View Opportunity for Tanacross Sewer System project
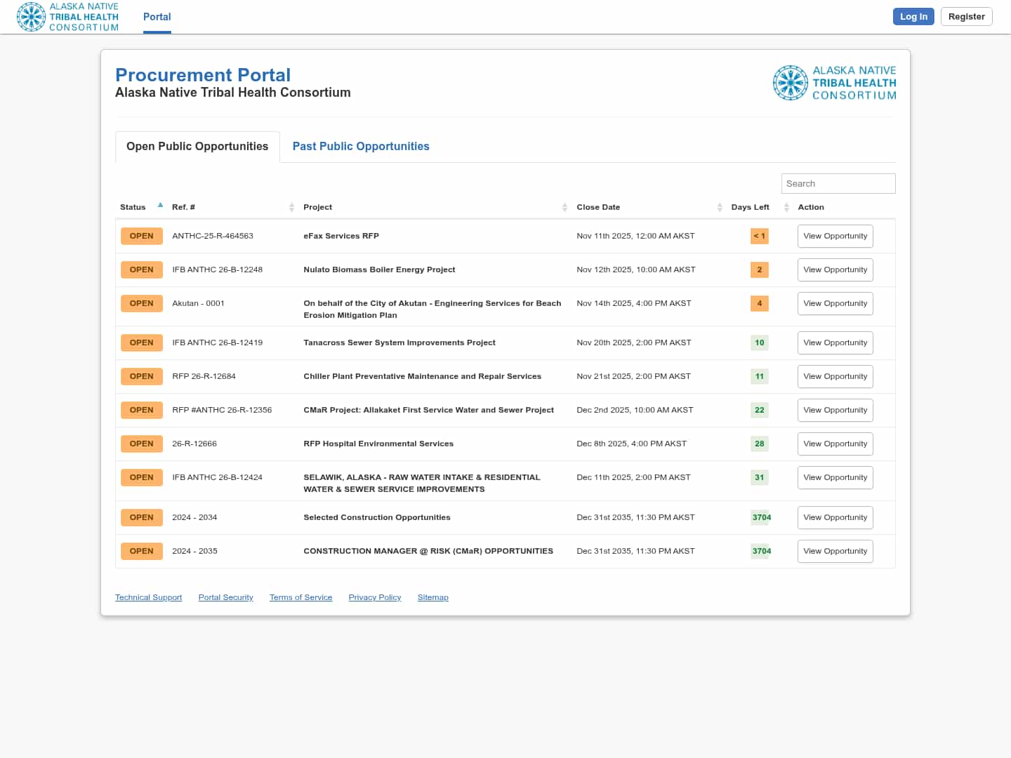This screenshot has height=758, width=1011. pos(835,343)
